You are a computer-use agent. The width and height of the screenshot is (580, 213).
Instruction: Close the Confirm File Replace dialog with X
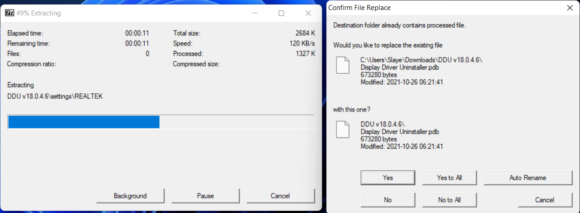pyautogui.click(x=569, y=8)
